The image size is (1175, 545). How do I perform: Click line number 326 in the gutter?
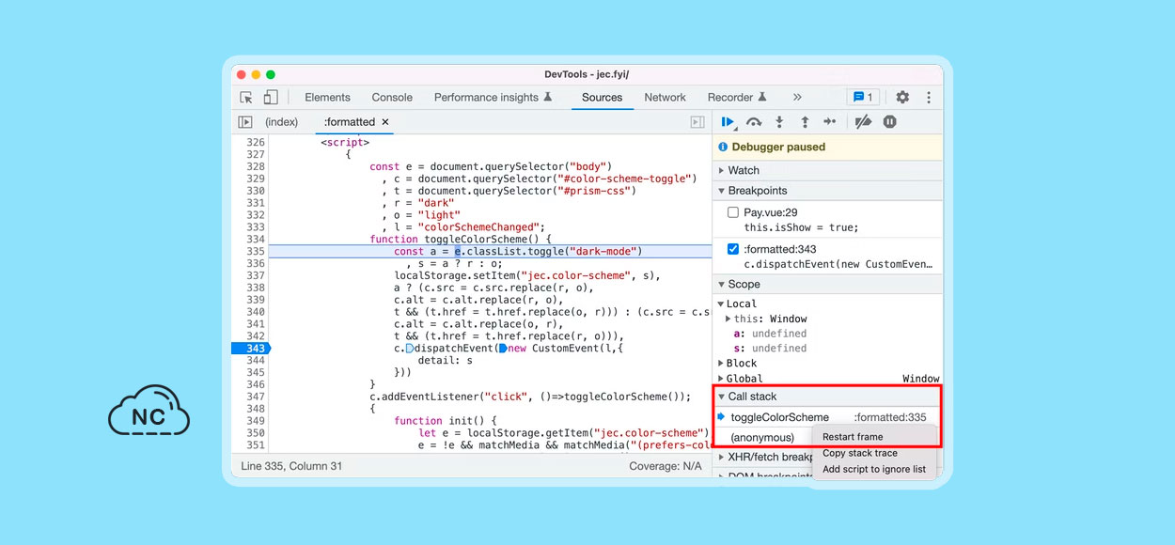point(256,143)
